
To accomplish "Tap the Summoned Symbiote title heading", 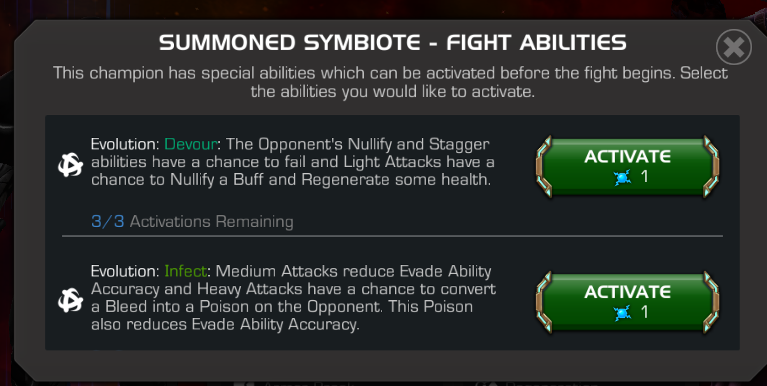I will click(x=392, y=43).
